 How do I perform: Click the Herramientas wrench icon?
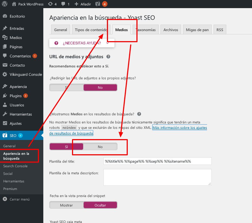[5, 114]
